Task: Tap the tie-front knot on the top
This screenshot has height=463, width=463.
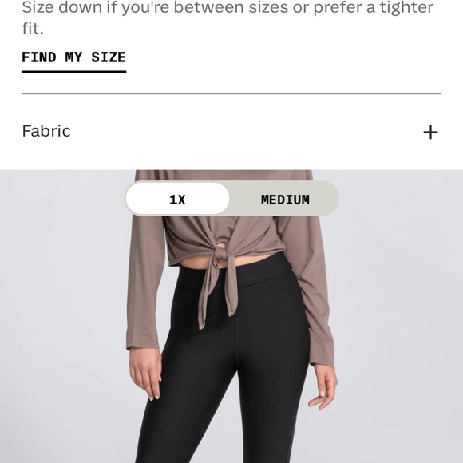Action: point(222,255)
